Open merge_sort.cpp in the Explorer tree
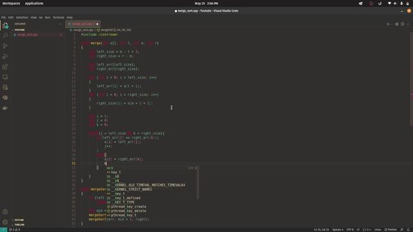Image resolution: width=413 pixels, height=232 pixels. click(x=37, y=34)
